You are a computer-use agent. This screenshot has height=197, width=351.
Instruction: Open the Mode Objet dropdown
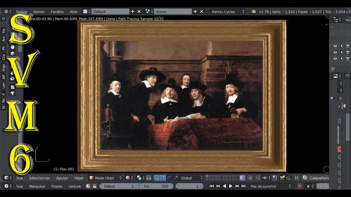pos(105,178)
